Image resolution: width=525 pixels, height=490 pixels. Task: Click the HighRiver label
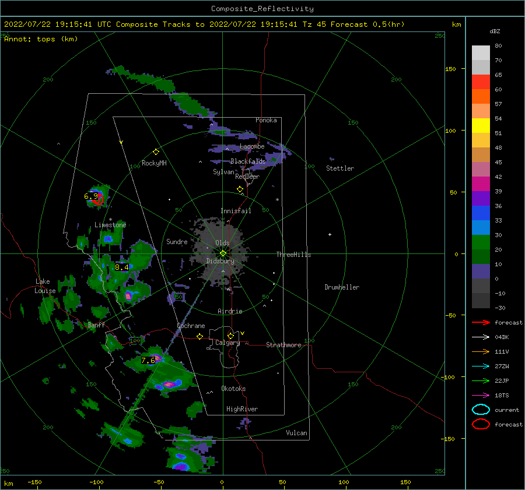point(242,409)
